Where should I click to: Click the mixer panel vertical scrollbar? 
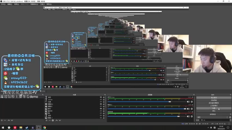[x=195, y=109]
